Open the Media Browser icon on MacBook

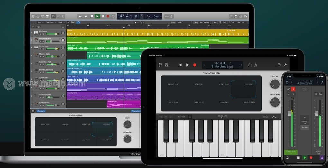(x=245, y=16)
